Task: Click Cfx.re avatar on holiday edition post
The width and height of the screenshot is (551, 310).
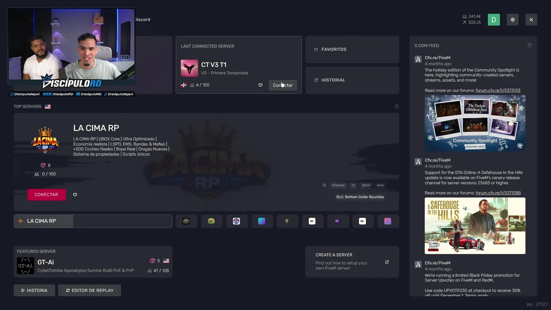Action: click(418, 59)
